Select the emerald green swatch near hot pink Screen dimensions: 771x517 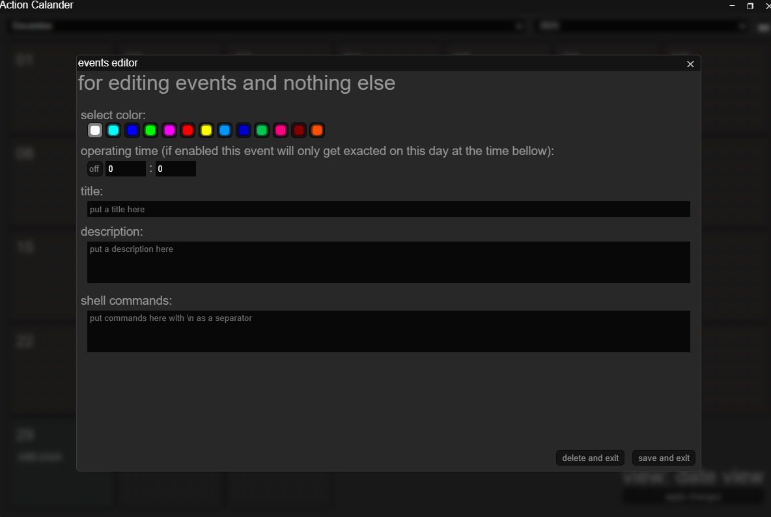click(262, 130)
